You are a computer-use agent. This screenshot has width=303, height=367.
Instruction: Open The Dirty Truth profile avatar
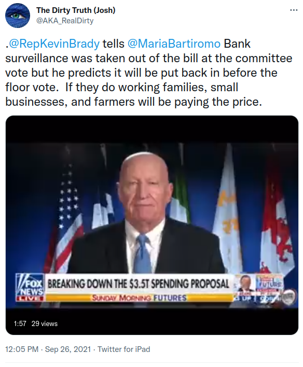pos(17,16)
